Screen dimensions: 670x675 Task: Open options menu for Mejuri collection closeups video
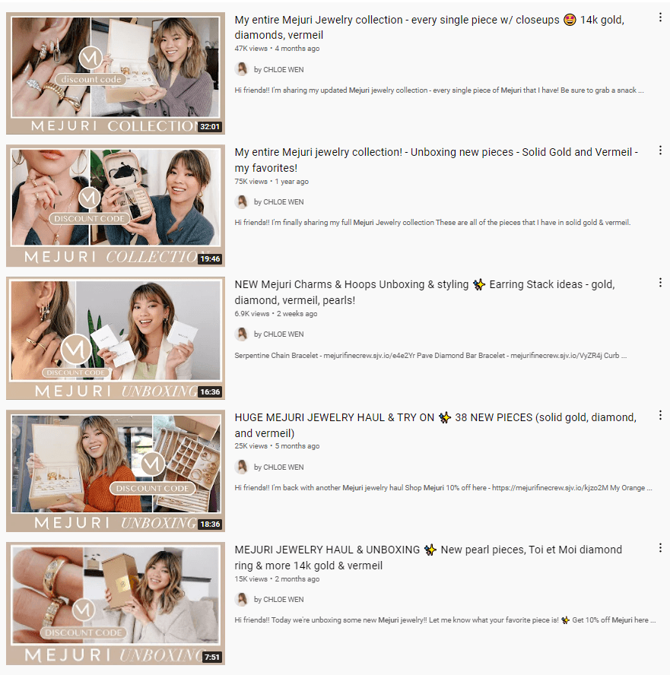pos(660,17)
